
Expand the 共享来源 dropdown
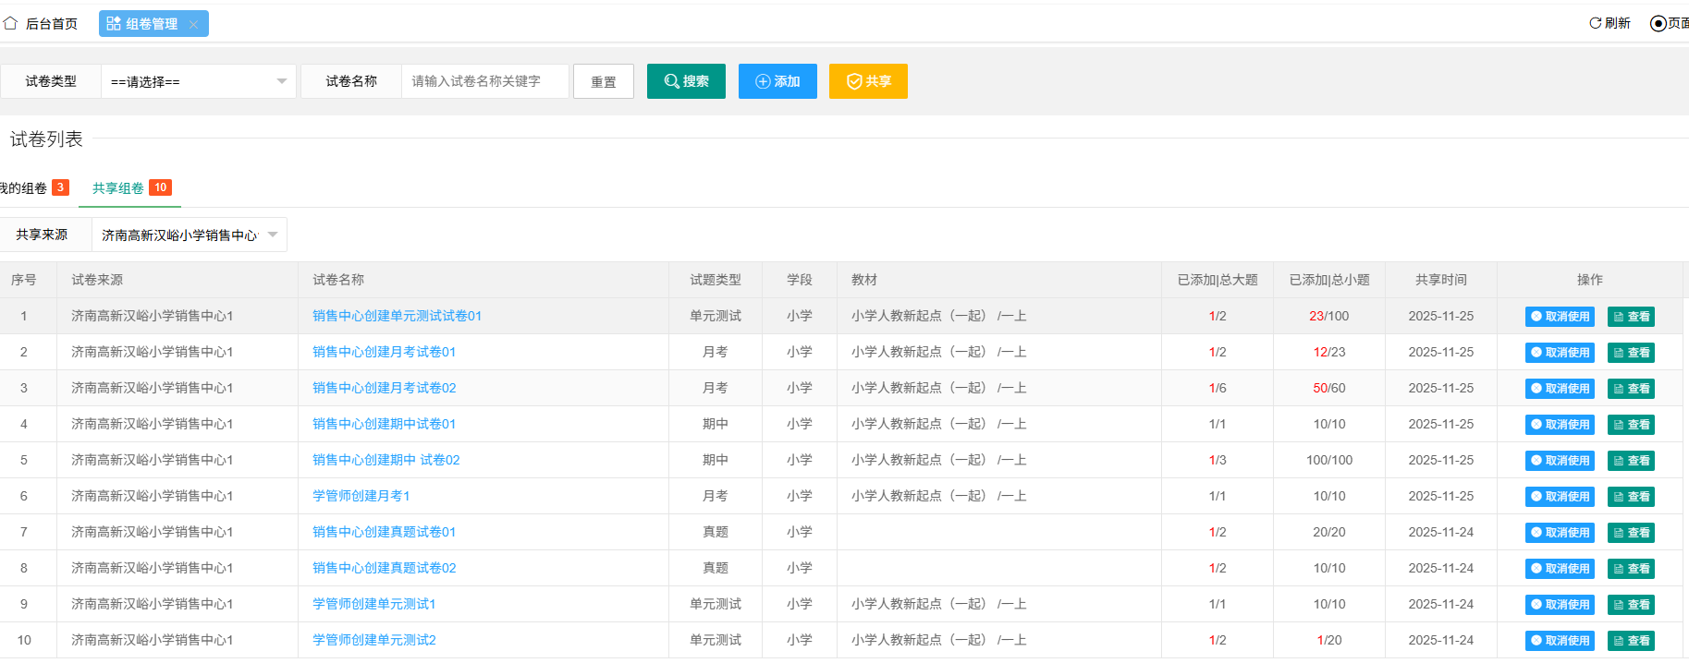[189, 235]
